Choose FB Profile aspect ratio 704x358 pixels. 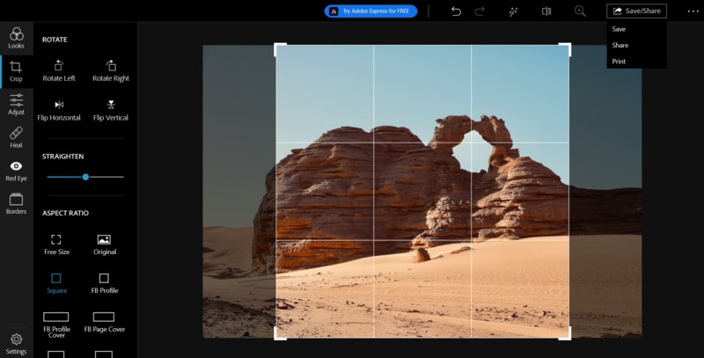pyautogui.click(x=105, y=283)
